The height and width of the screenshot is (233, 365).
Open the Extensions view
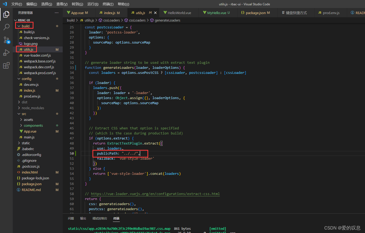coord(6,65)
